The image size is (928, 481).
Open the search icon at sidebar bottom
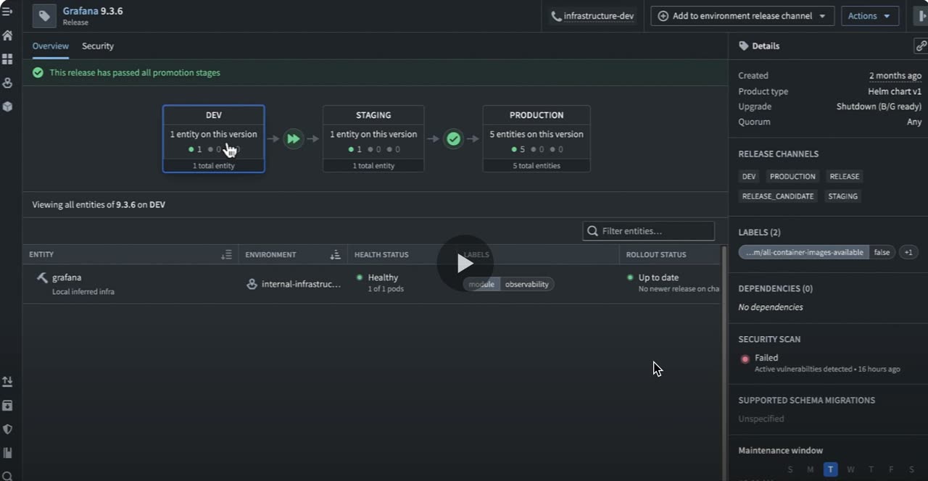pyautogui.click(x=7, y=476)
